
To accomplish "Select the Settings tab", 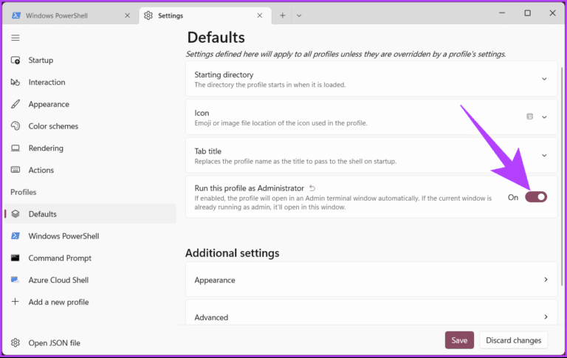I will (x=205, y=16).
